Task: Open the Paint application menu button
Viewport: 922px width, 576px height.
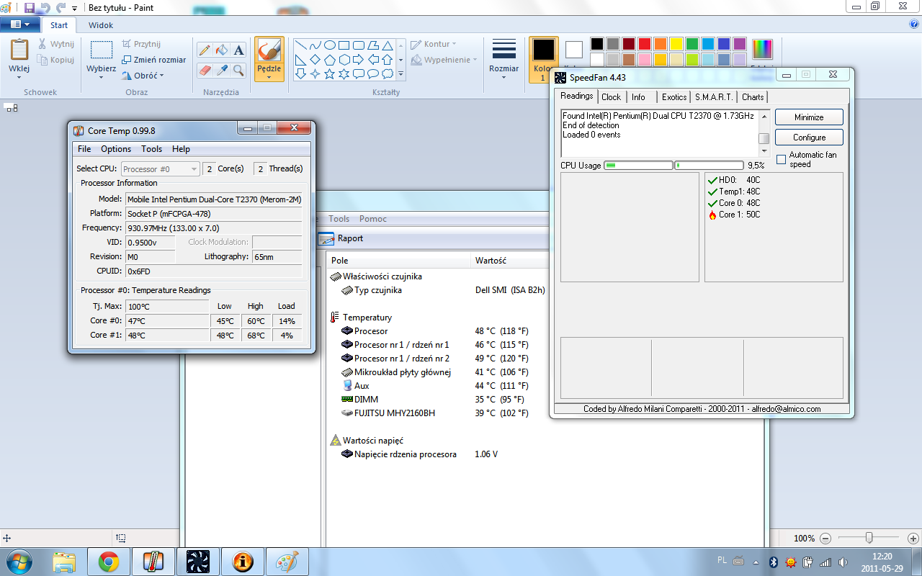Action: click(19, 24)
